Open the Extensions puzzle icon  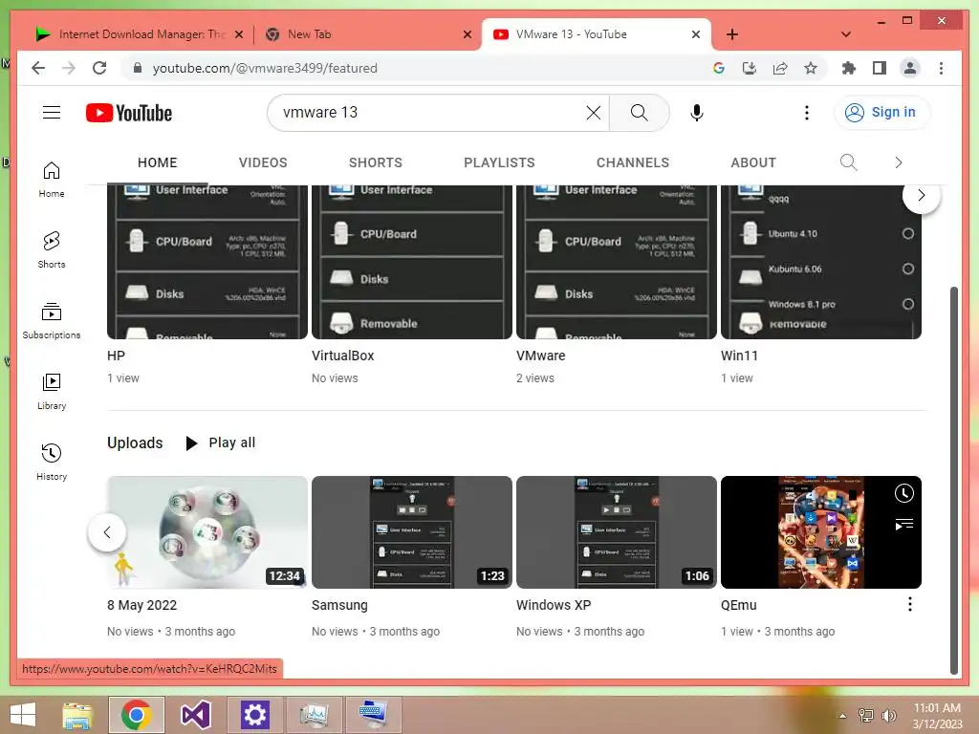pyautogui.click(x=849, y=68)
